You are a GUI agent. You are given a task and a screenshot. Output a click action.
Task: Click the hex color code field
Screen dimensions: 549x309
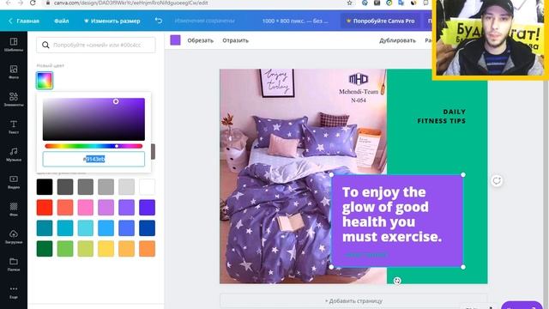pos(94,159)
